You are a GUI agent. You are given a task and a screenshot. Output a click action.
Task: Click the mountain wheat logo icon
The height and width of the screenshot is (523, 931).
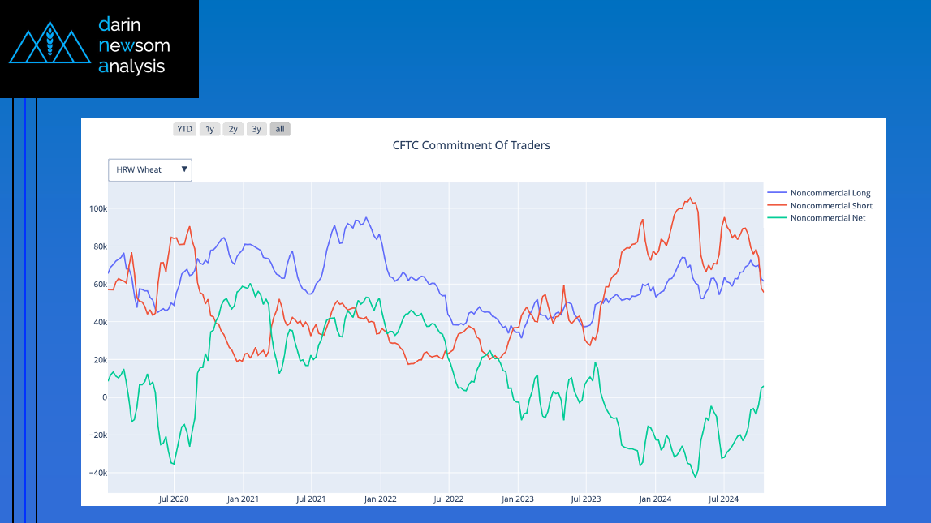(50, 46)
